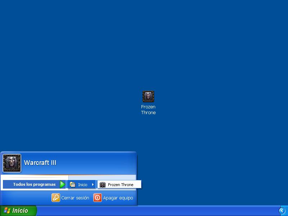The width and height of the screenshot is (288, 216).
Task: Open the Inicio folder submenu item
Action: 82,185
